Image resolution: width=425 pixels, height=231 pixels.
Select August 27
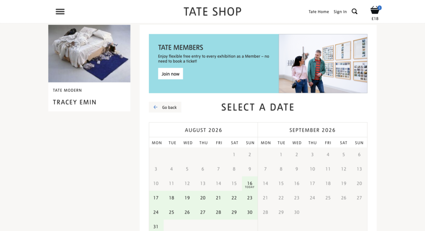[x=203, y=212]
